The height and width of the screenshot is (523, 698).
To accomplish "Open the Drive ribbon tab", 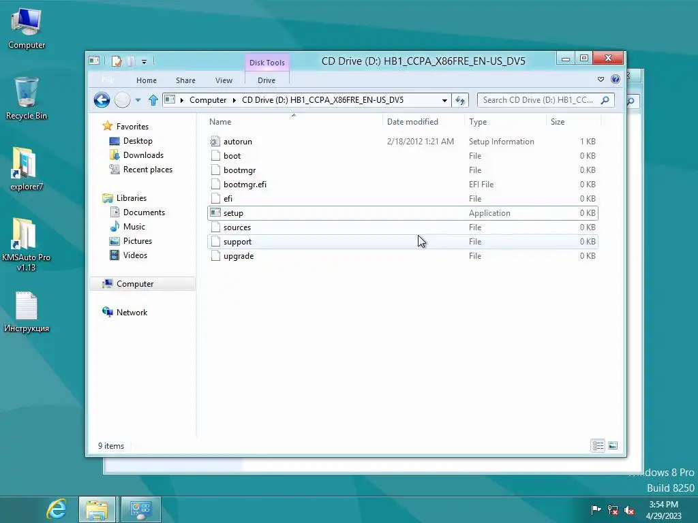I will (x=267, y=80).
